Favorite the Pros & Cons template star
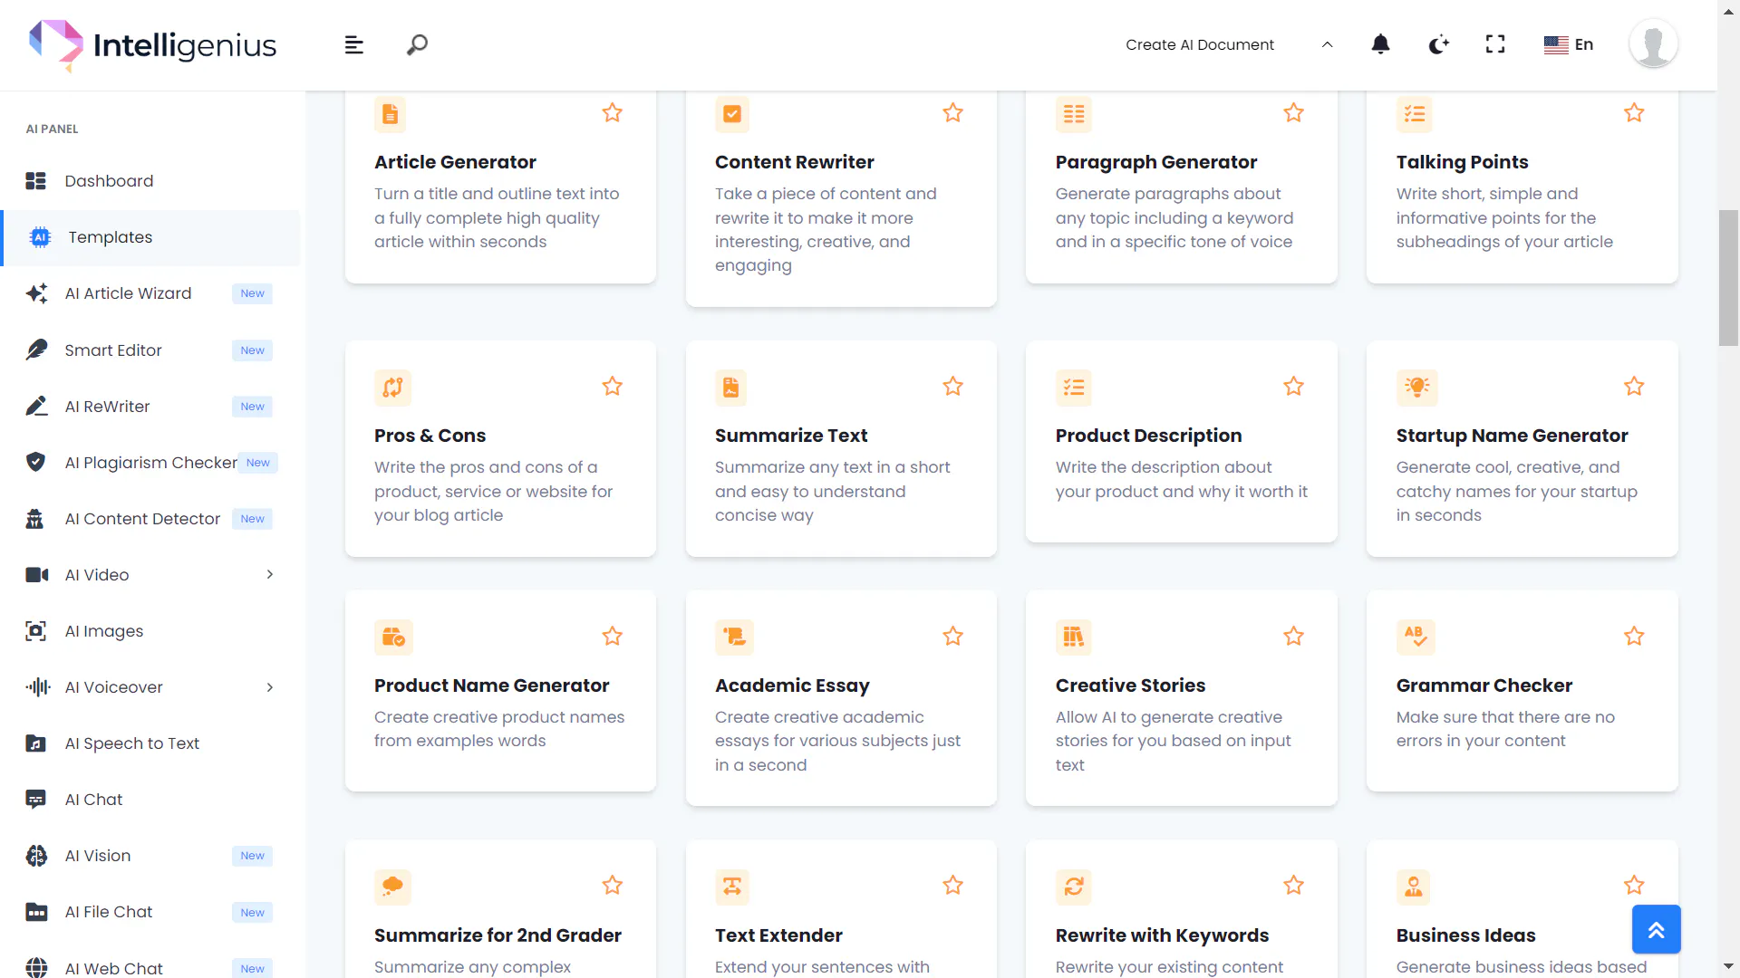 [613, 387]
